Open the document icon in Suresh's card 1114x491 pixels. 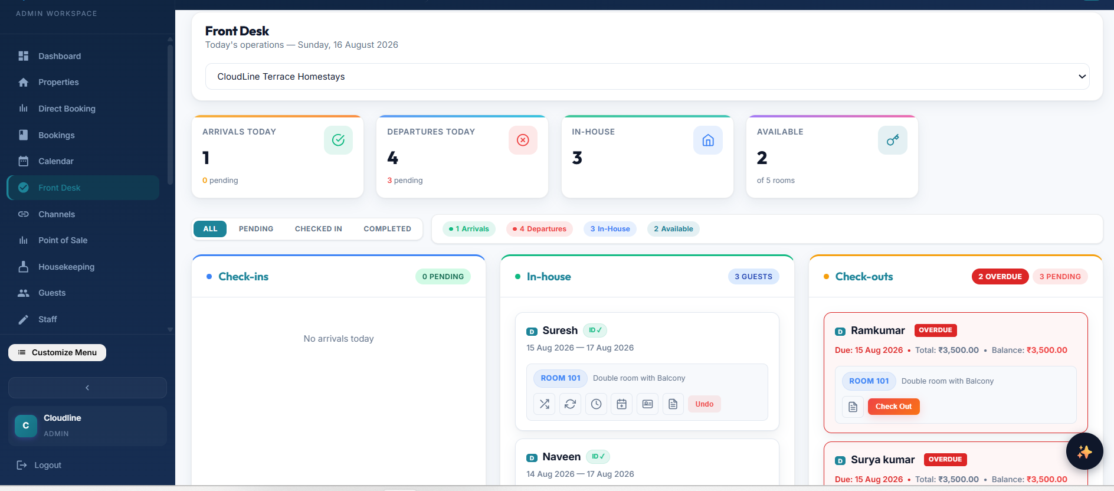673,404
